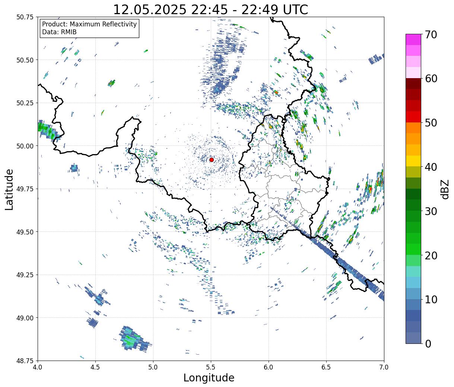Click the plot title showing 12.05.2025 22:45
Viewport: 454px width, 387px height.
pyautogui.click(x=210, y=9)
